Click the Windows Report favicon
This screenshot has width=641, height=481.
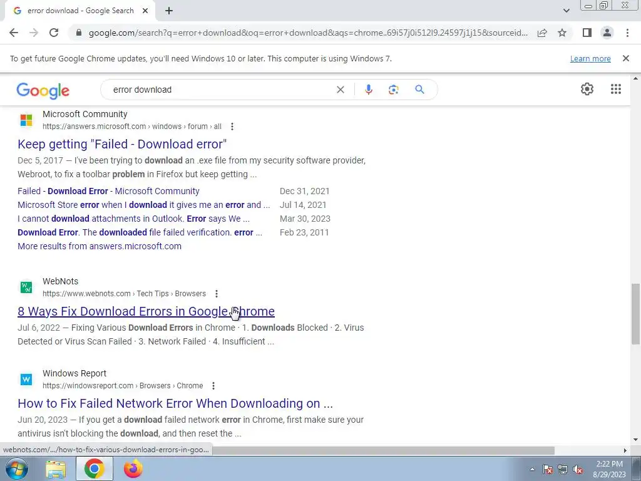(x=26, y=380)
